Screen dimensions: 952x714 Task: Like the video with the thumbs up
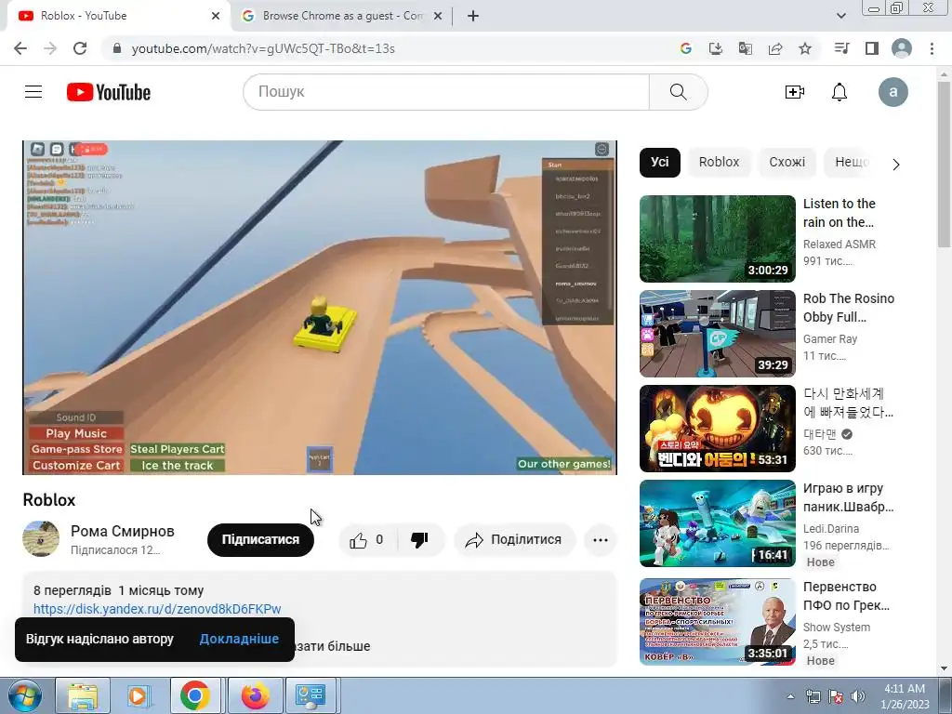tap(366, 540)
